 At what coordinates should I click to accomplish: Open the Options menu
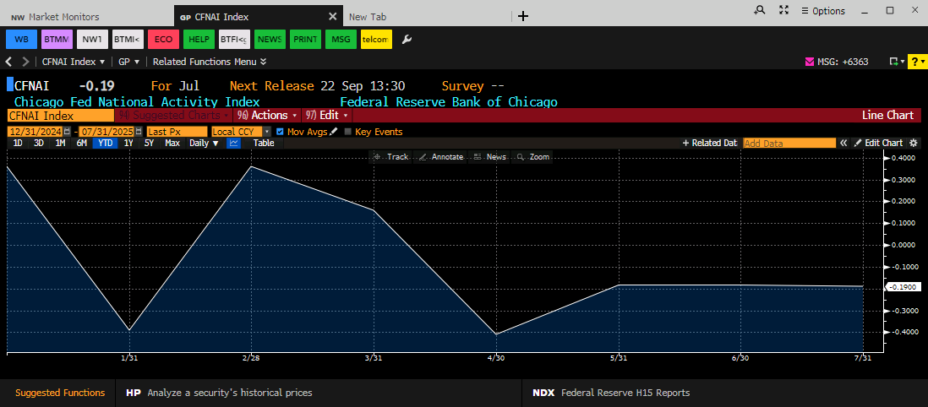[822, 11]
